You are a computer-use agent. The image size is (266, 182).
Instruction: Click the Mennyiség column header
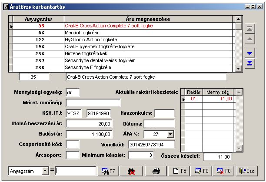point(218,92)
